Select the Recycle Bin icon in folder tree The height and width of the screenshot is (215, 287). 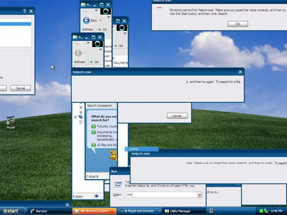tap(81, 122)
